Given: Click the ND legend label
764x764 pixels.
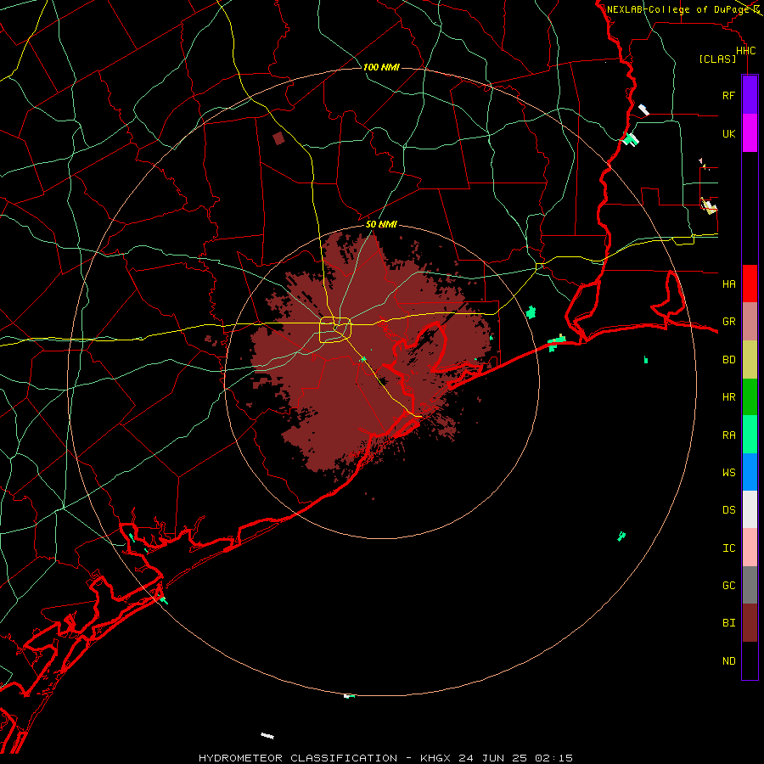Looking at the screenshot, I should click(x=728, y=661).
